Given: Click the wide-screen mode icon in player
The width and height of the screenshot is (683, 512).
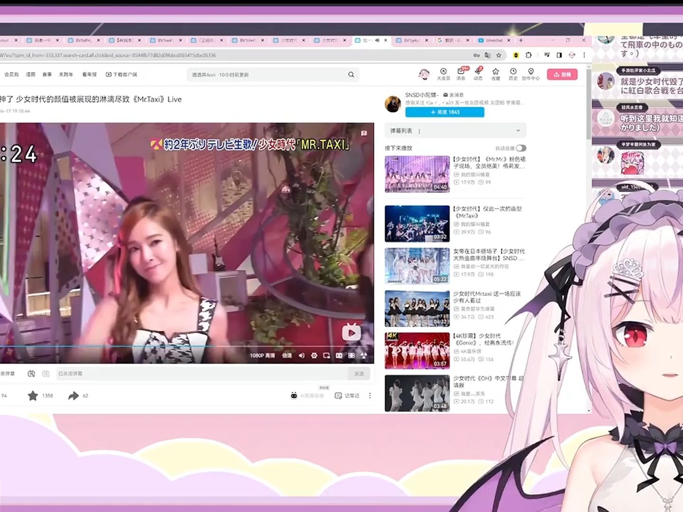Looking at the screenshot, I should pyautogui.click(x=339, y=355).
